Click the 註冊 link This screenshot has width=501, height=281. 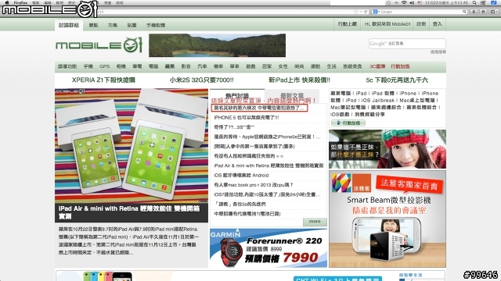tap(421, 24)
